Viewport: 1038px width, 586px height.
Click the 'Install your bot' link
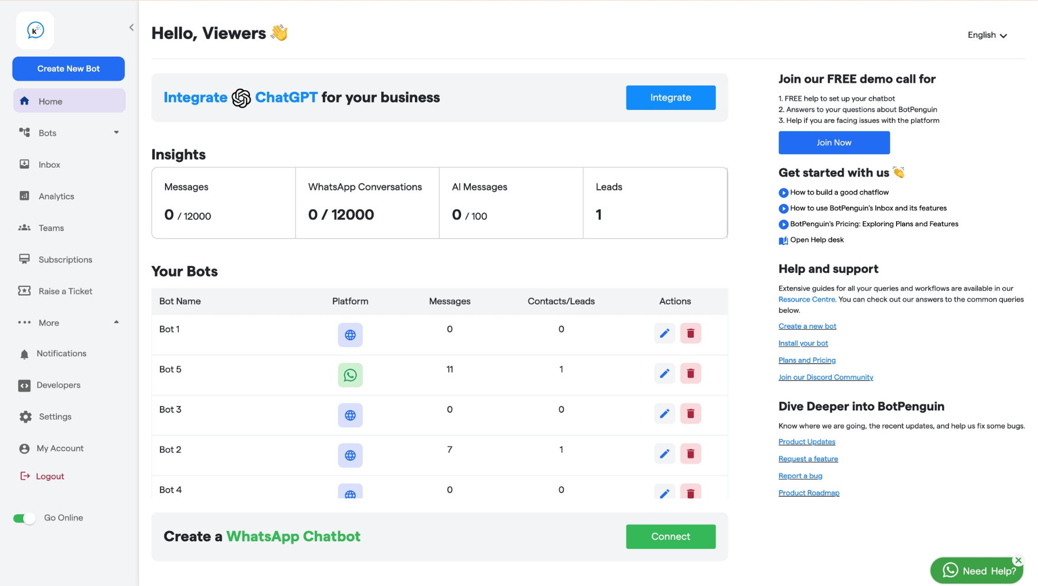tap(803, 344)
